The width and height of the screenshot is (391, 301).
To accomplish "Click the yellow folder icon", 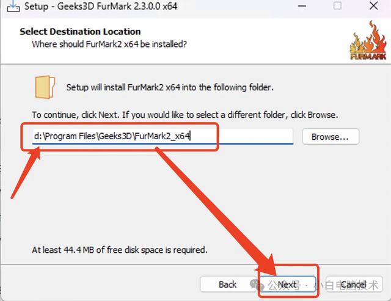I will point(45,87).
